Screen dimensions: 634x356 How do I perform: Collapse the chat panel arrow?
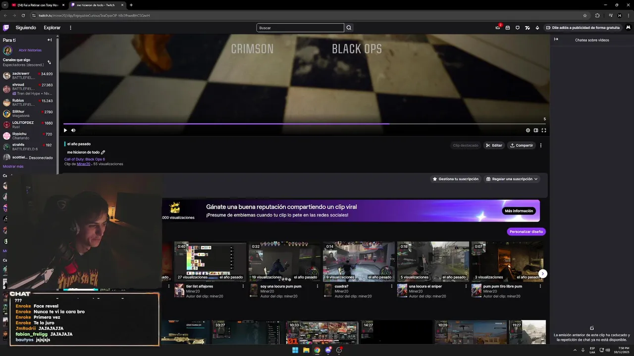pyautogui.click(x=556, y=40)
